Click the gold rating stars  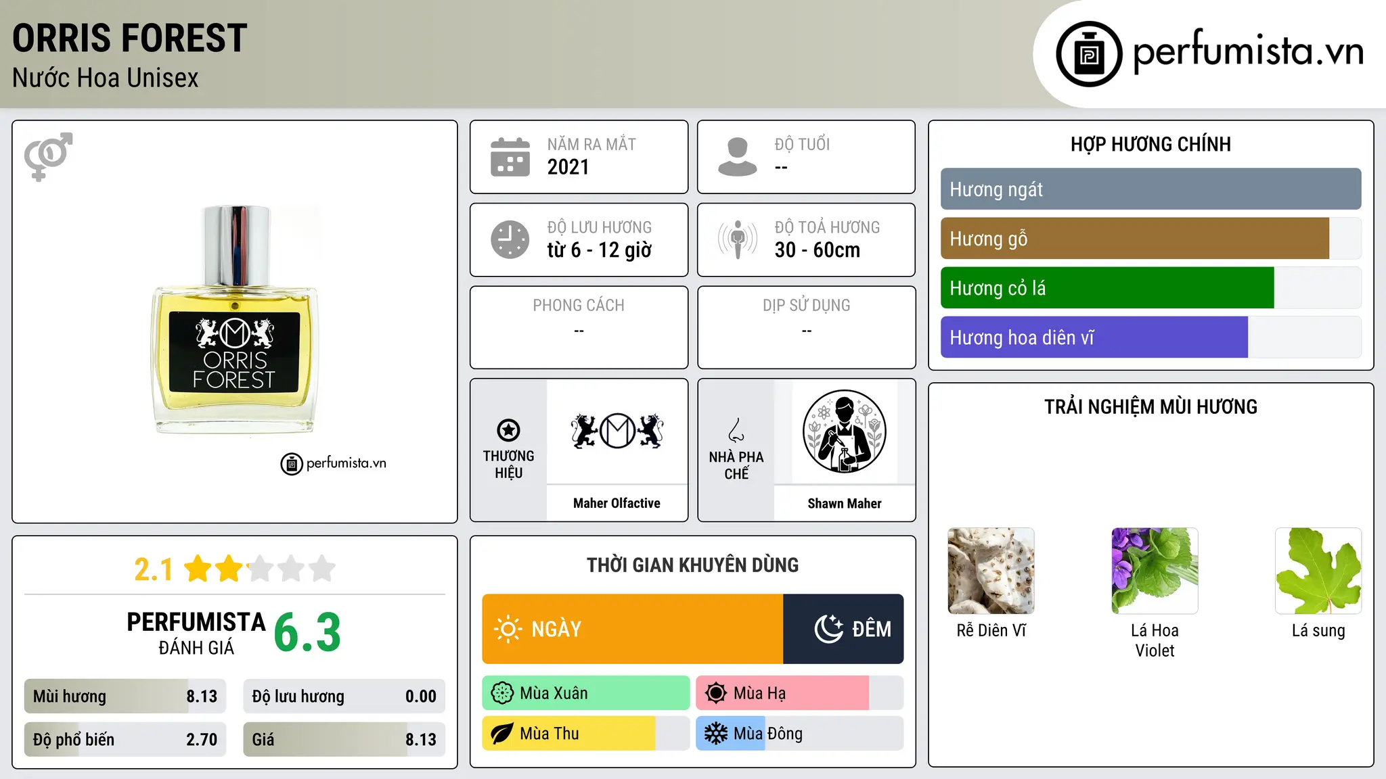(259, 569)
